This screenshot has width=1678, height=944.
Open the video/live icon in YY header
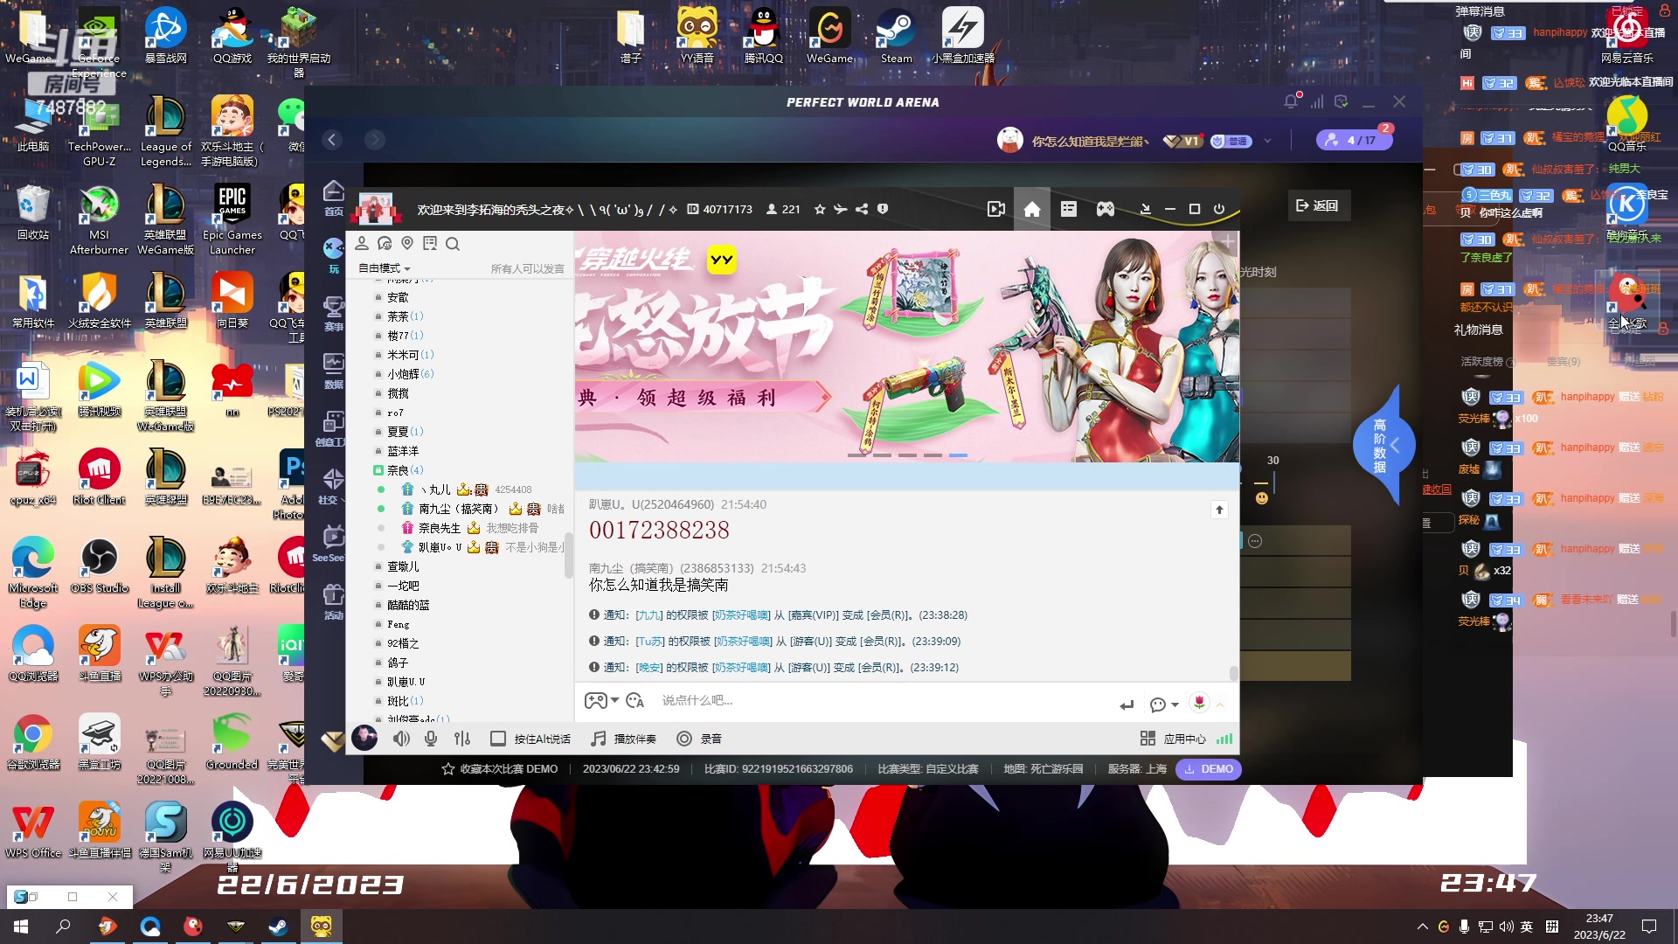click(995, 209)
